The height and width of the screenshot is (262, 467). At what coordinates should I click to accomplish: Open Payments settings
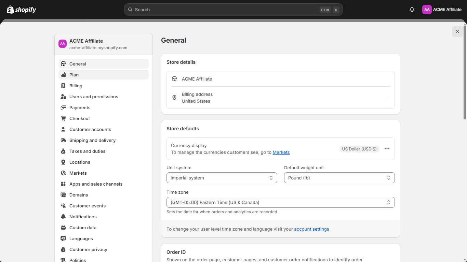[x=104, y=107]
